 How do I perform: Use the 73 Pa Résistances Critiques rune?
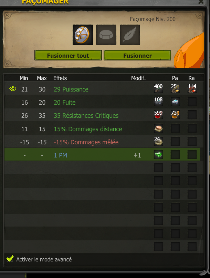point(175,115)
